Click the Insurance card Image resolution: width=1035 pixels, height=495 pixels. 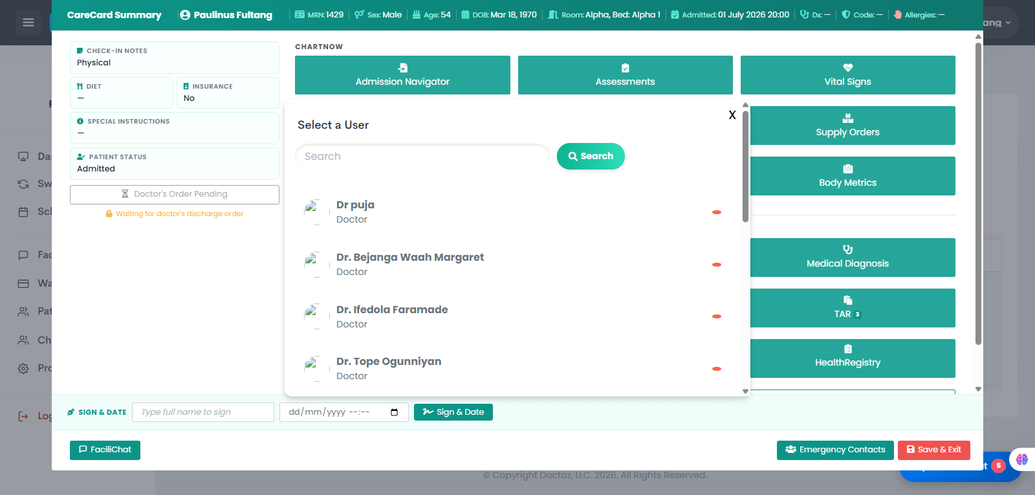(228, 93)
